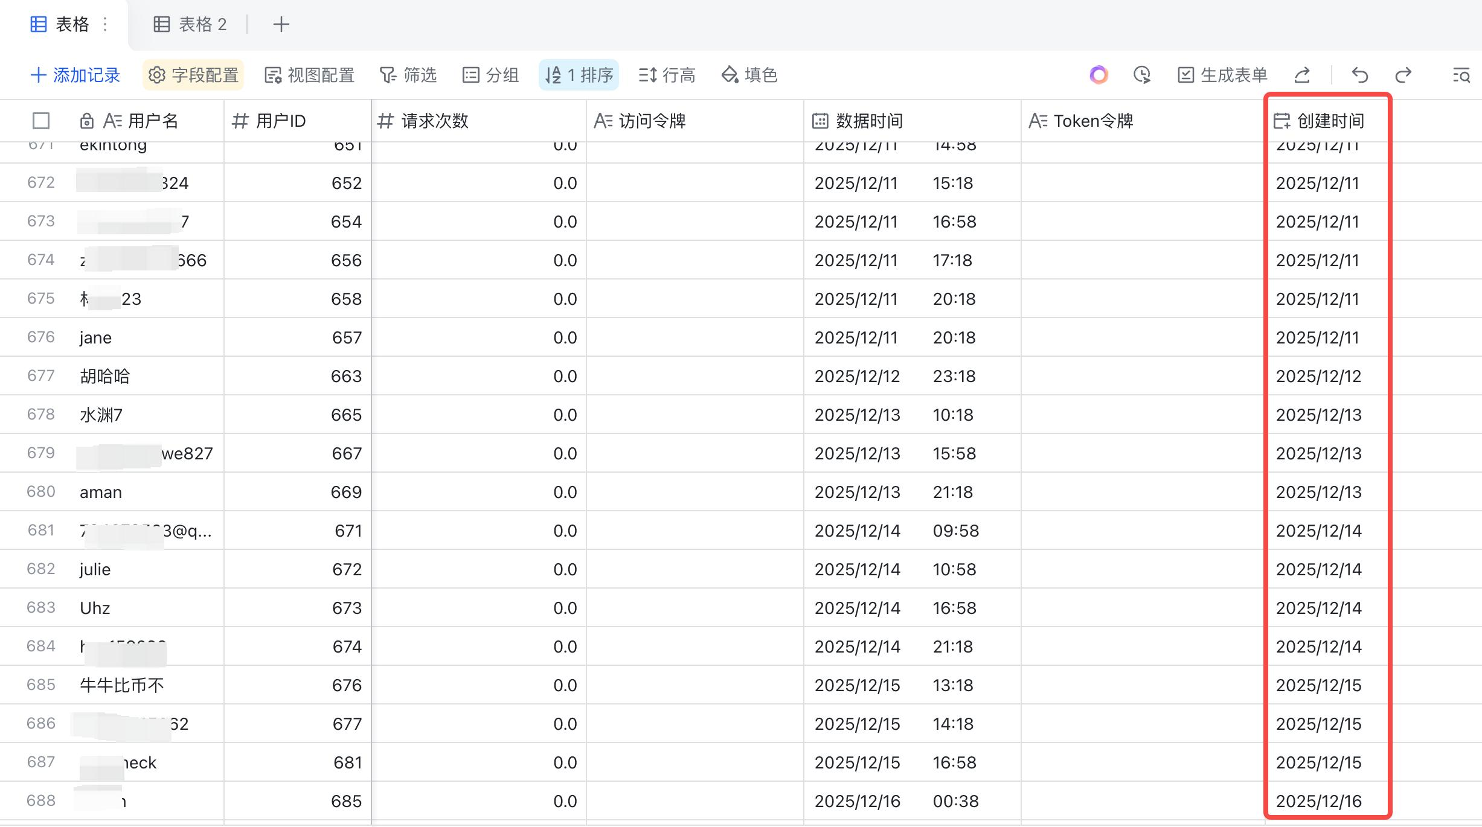Open the 填色 fill color tool

coord(749,75)
